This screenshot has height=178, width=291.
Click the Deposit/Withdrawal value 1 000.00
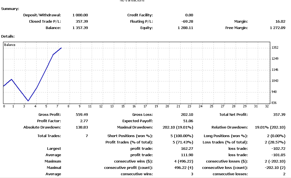(x=80, y=15)
